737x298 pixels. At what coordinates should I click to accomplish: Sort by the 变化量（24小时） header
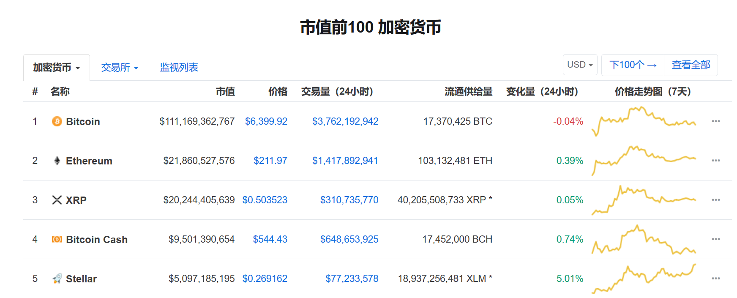[x=542, y=92]
